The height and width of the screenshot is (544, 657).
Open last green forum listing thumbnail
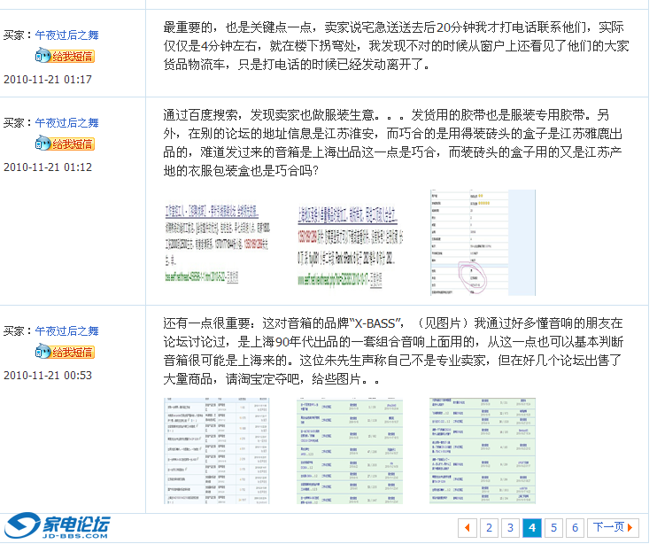[x=483, y=451]
